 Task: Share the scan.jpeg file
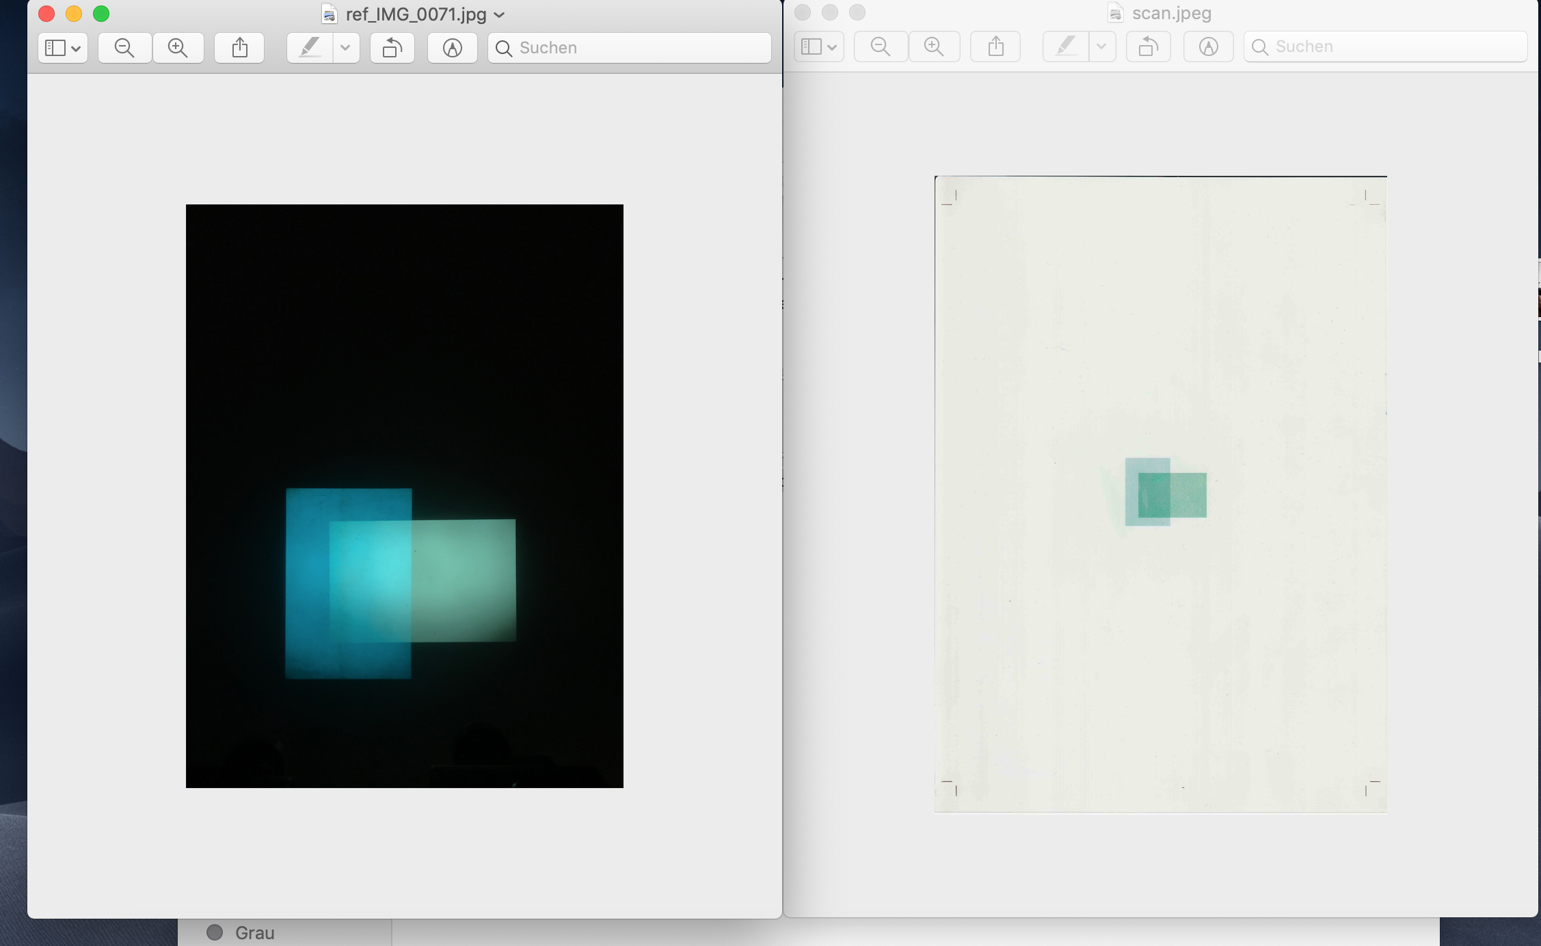tap(995, 46)
